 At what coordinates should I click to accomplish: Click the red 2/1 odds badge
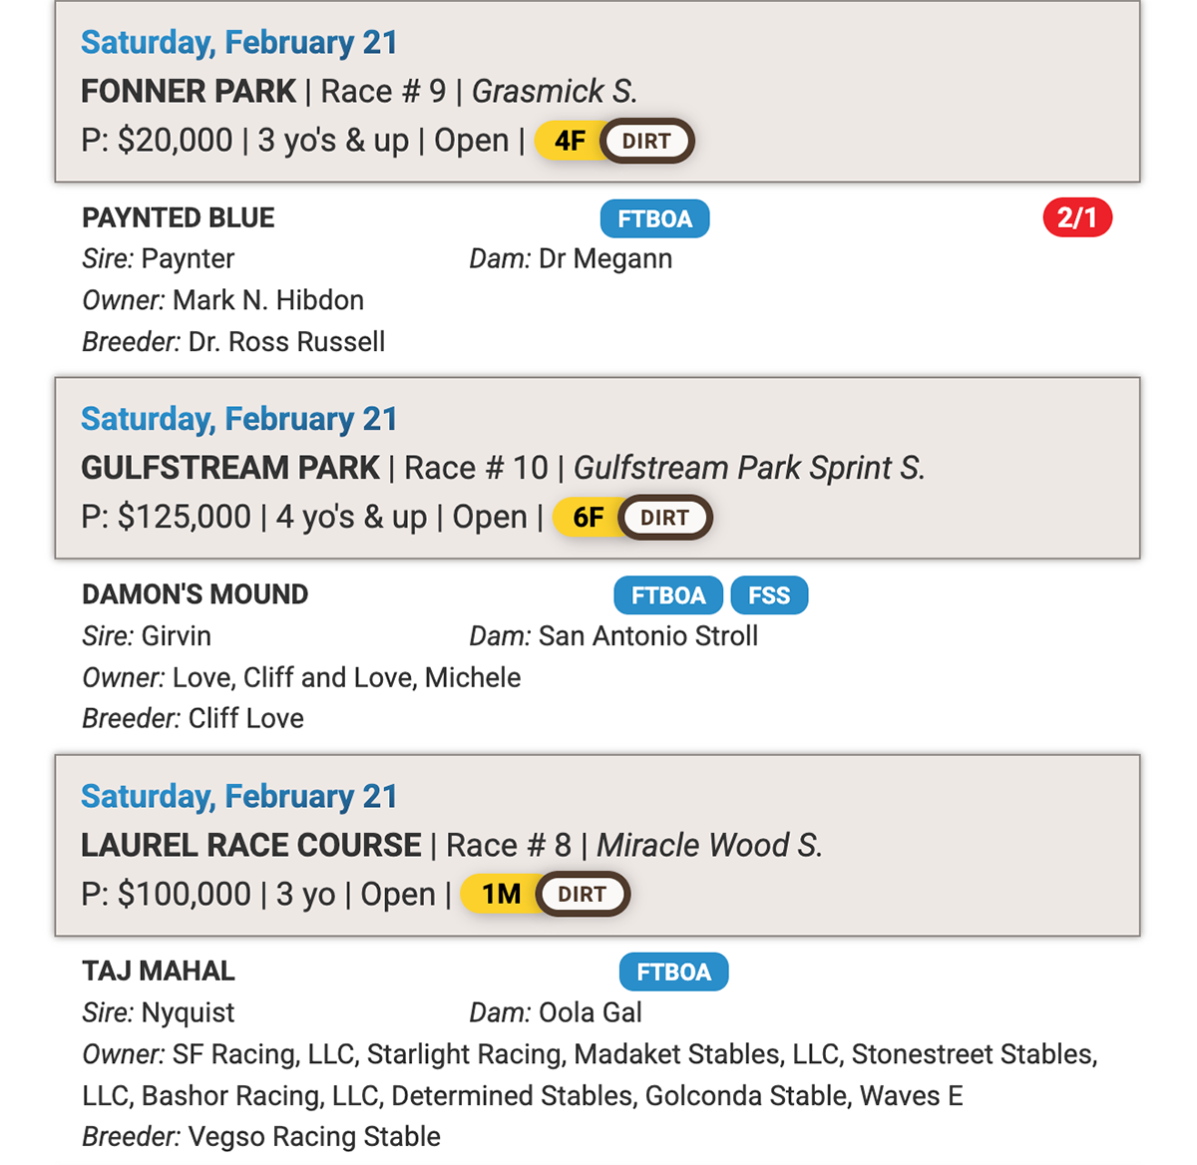click(x=1077, y=217)
